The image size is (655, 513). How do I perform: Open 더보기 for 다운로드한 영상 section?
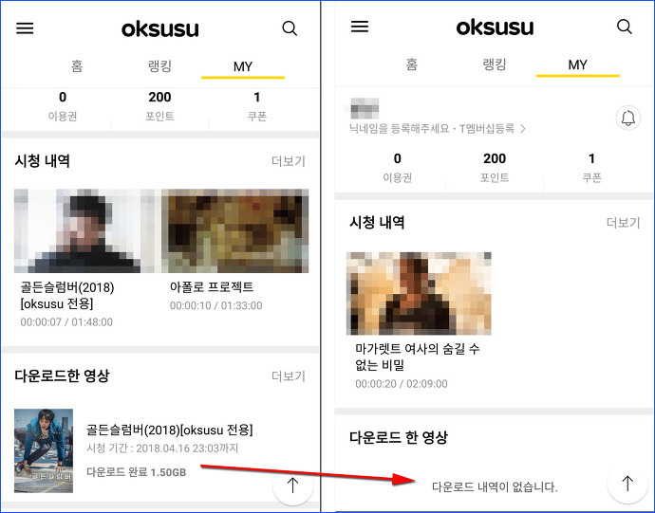point(289,376)
